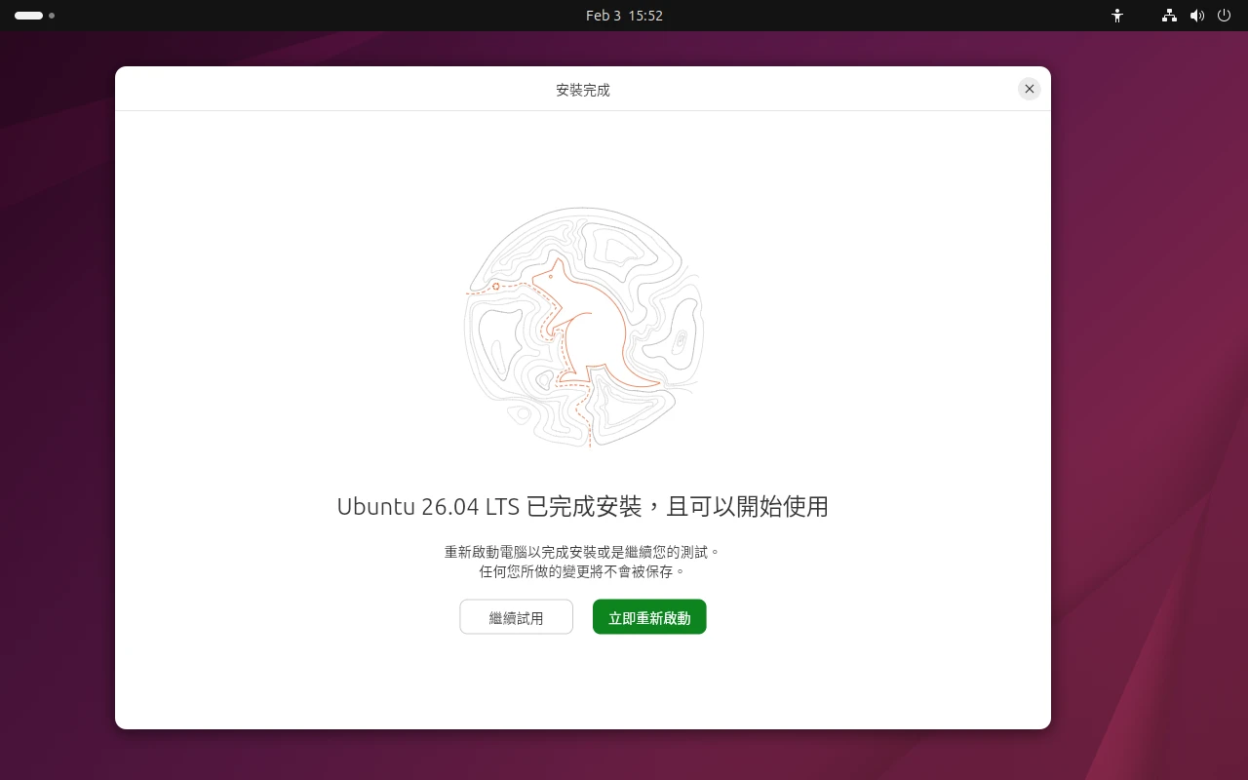Click the 任何您所做的變更將不會被保存 notice line
This screenshot has width=1248, height=780.
[x=582, y=571]
